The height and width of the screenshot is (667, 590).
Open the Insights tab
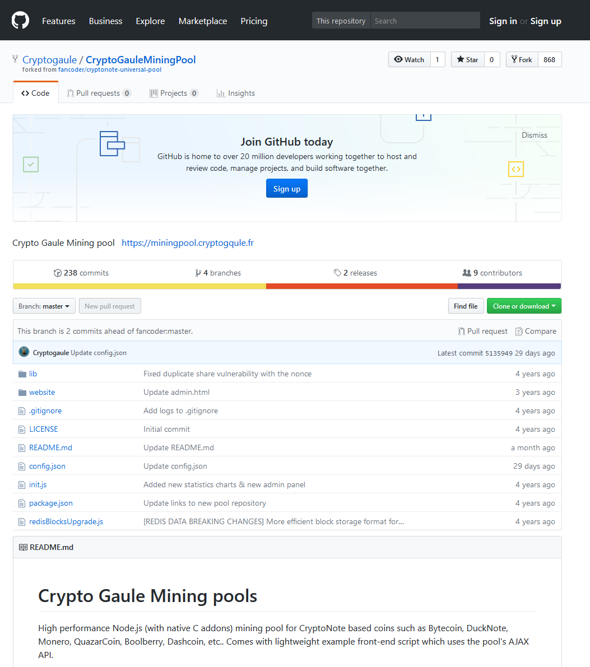click(236, 93)
